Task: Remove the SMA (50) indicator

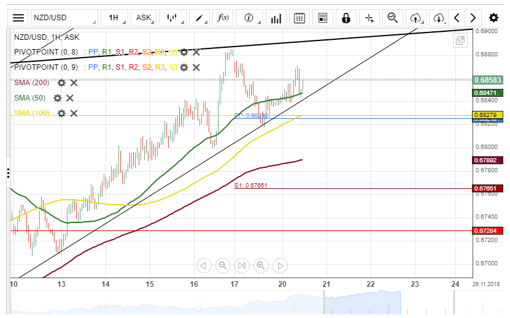Action: coord(70,98)
